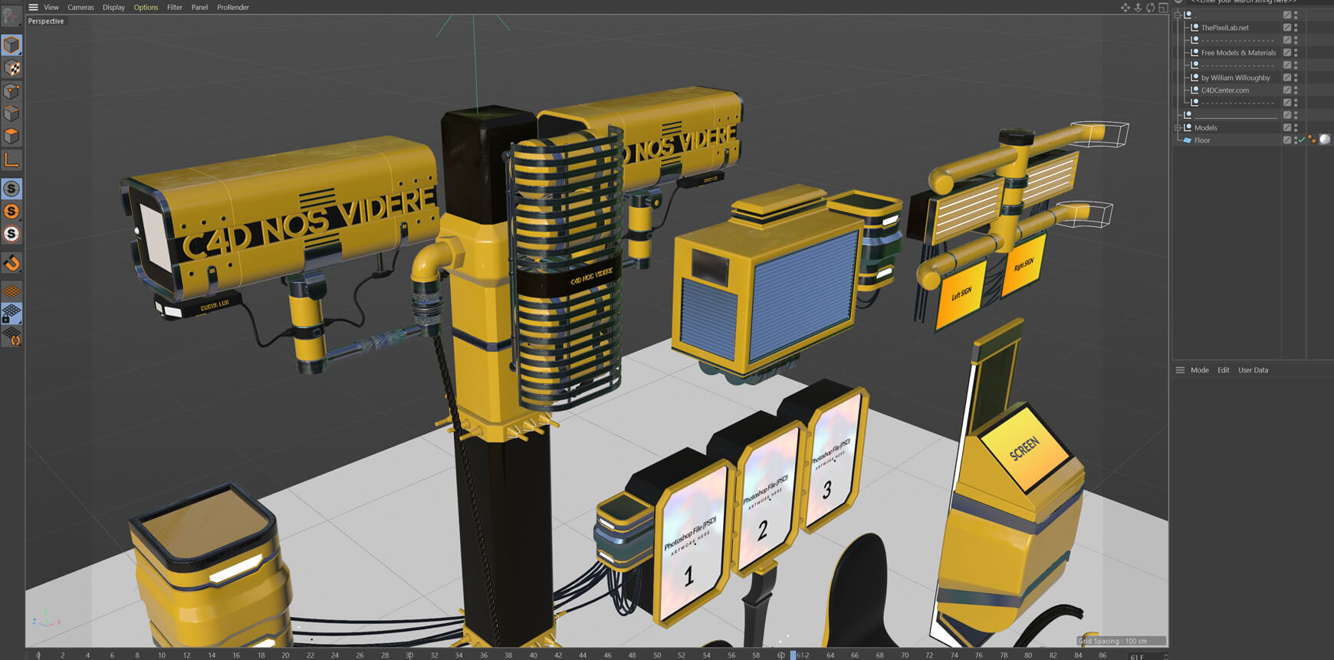Screen dimensions: 1334x660
Task: Click the object manager search field
Action: (x=1257, y=2)
